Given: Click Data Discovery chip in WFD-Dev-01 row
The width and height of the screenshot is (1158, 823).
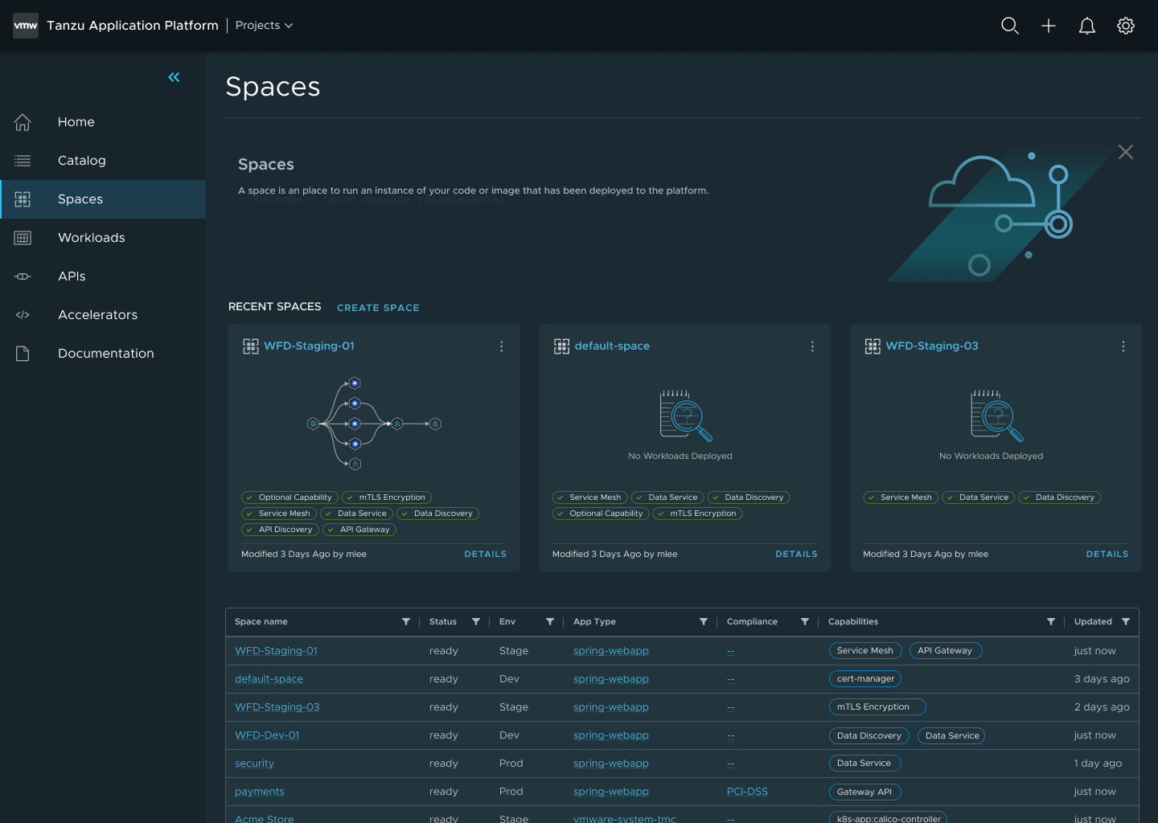Looking at the screenshot, I should pos(869,735).
